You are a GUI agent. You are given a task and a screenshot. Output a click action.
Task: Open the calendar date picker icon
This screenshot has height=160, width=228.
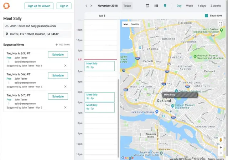pos(147,6)
